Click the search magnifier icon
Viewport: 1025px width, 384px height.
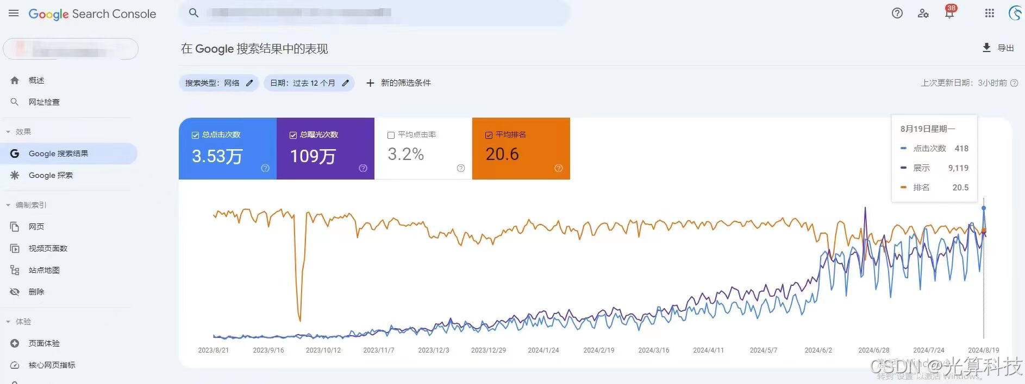193,12
